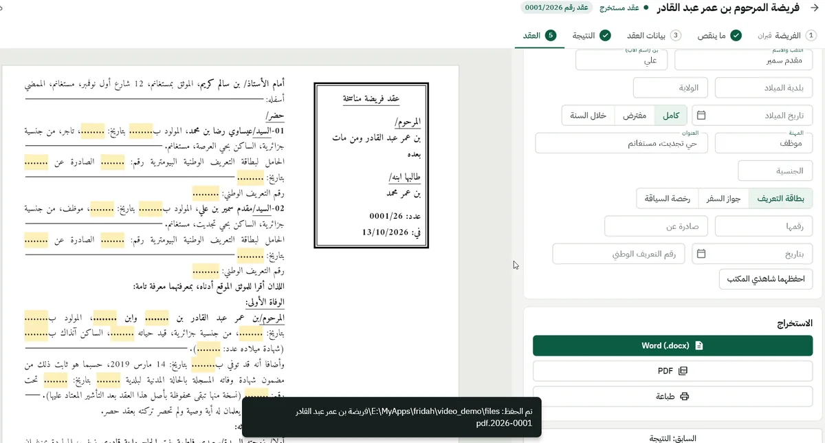This screenshot has height=443, width=825.
Task: Click the checkmark icon of النتيجة step
Action: point(605,35)
